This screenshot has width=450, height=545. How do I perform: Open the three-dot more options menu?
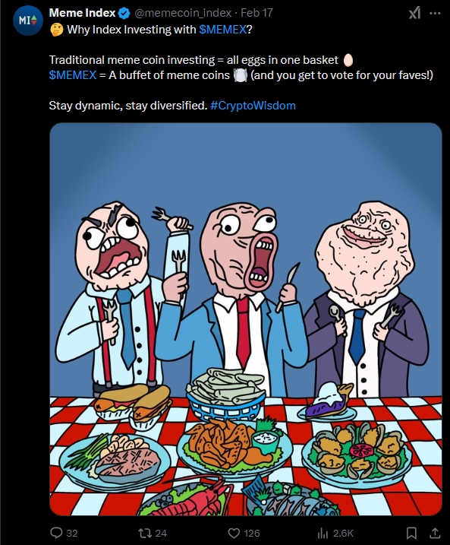(x=435, y=13)
